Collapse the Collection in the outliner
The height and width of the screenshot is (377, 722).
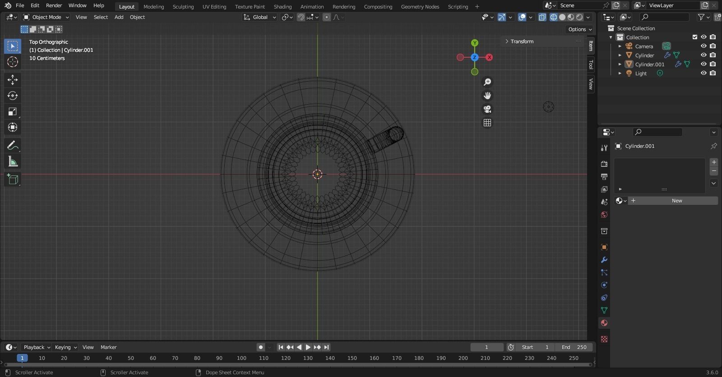pos(611,37)
